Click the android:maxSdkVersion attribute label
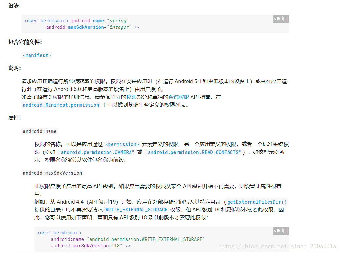340x253 pixels. pos(52,173)
